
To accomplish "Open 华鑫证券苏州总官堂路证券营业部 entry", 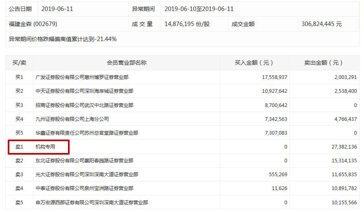I will [87, 133].
